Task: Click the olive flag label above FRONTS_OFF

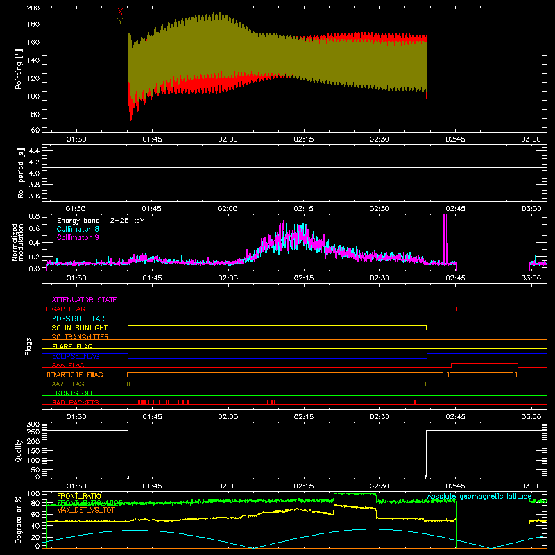Action: [68, 384]
